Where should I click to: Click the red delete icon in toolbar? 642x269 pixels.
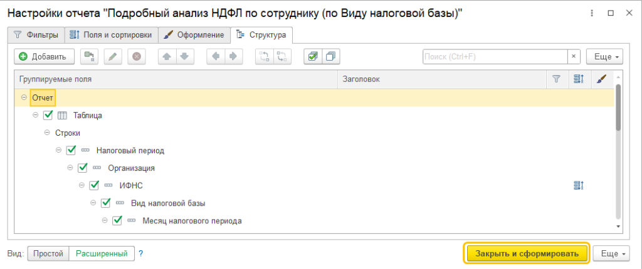click(136, 57)
